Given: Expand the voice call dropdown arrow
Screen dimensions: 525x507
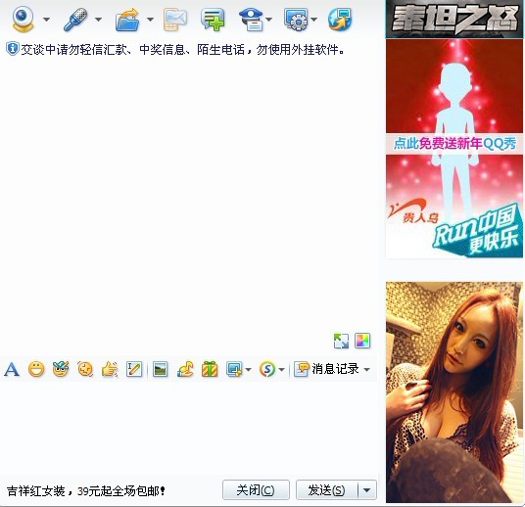Looking at the screenshot, I should [98, 20].
